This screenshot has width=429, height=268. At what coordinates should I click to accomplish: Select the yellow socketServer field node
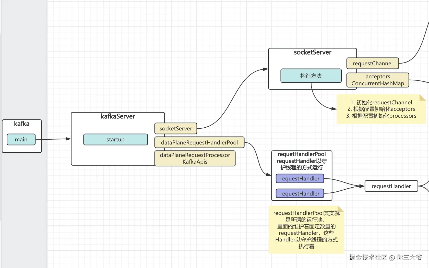point(176,128)
